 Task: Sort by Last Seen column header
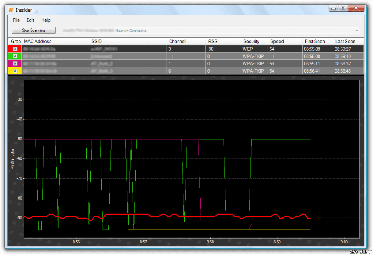coord(348,42)
